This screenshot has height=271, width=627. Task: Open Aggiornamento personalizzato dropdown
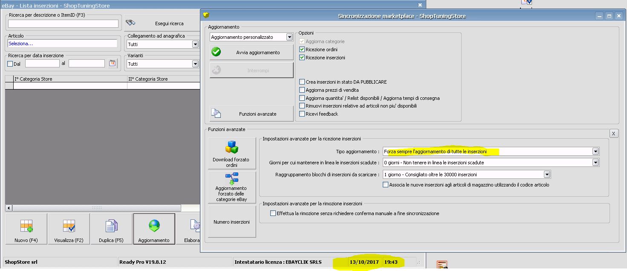(290, 37)
